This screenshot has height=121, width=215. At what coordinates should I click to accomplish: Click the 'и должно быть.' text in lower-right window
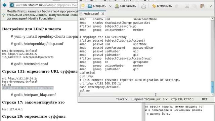(158, 114)
